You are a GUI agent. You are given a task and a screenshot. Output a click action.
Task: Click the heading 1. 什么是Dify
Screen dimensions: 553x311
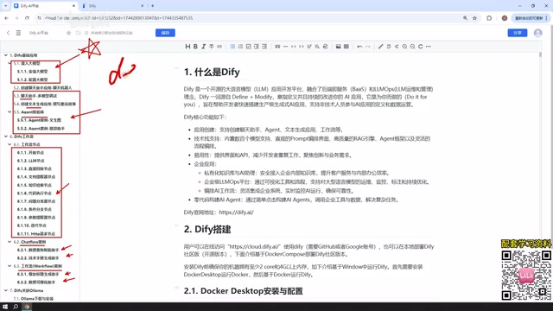pos(212,72)
